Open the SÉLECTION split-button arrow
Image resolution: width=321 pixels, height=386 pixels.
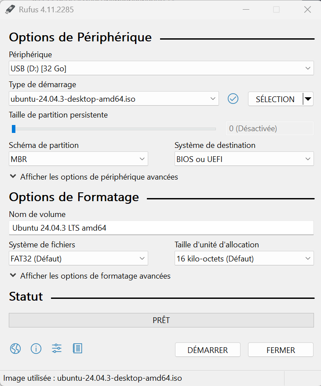point(309,99)
